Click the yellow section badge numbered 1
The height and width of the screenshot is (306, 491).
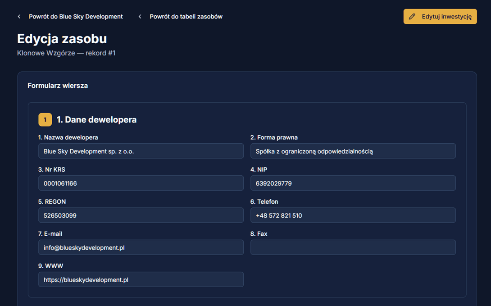(x=45, y=120)
